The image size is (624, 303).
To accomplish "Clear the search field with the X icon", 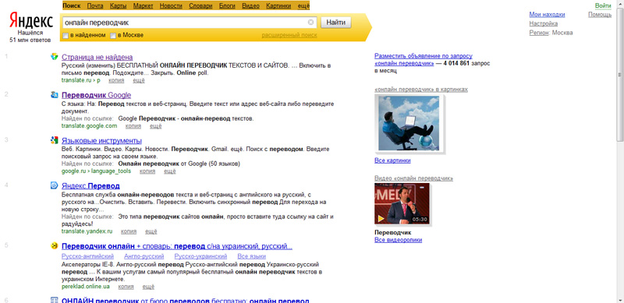I will pyautogui.click(x=310, y=23).
